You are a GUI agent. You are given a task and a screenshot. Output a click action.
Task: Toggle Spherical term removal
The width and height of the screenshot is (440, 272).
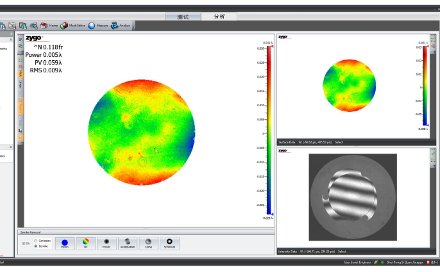click(169, 243)
